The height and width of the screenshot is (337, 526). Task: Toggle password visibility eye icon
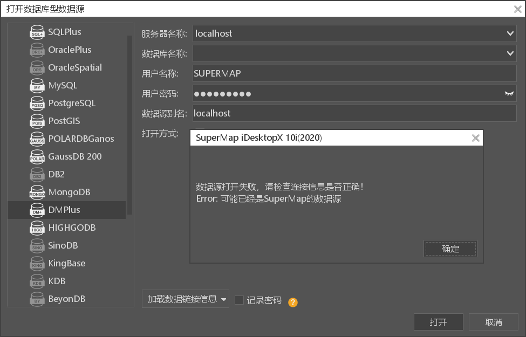click(x=509, y=94)
